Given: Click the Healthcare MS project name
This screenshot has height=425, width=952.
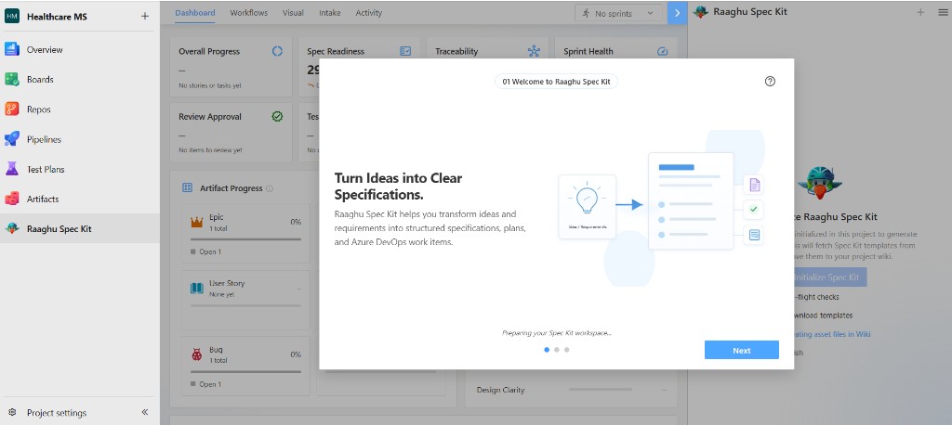Looking at the screenshot, I should click(57, 17).
